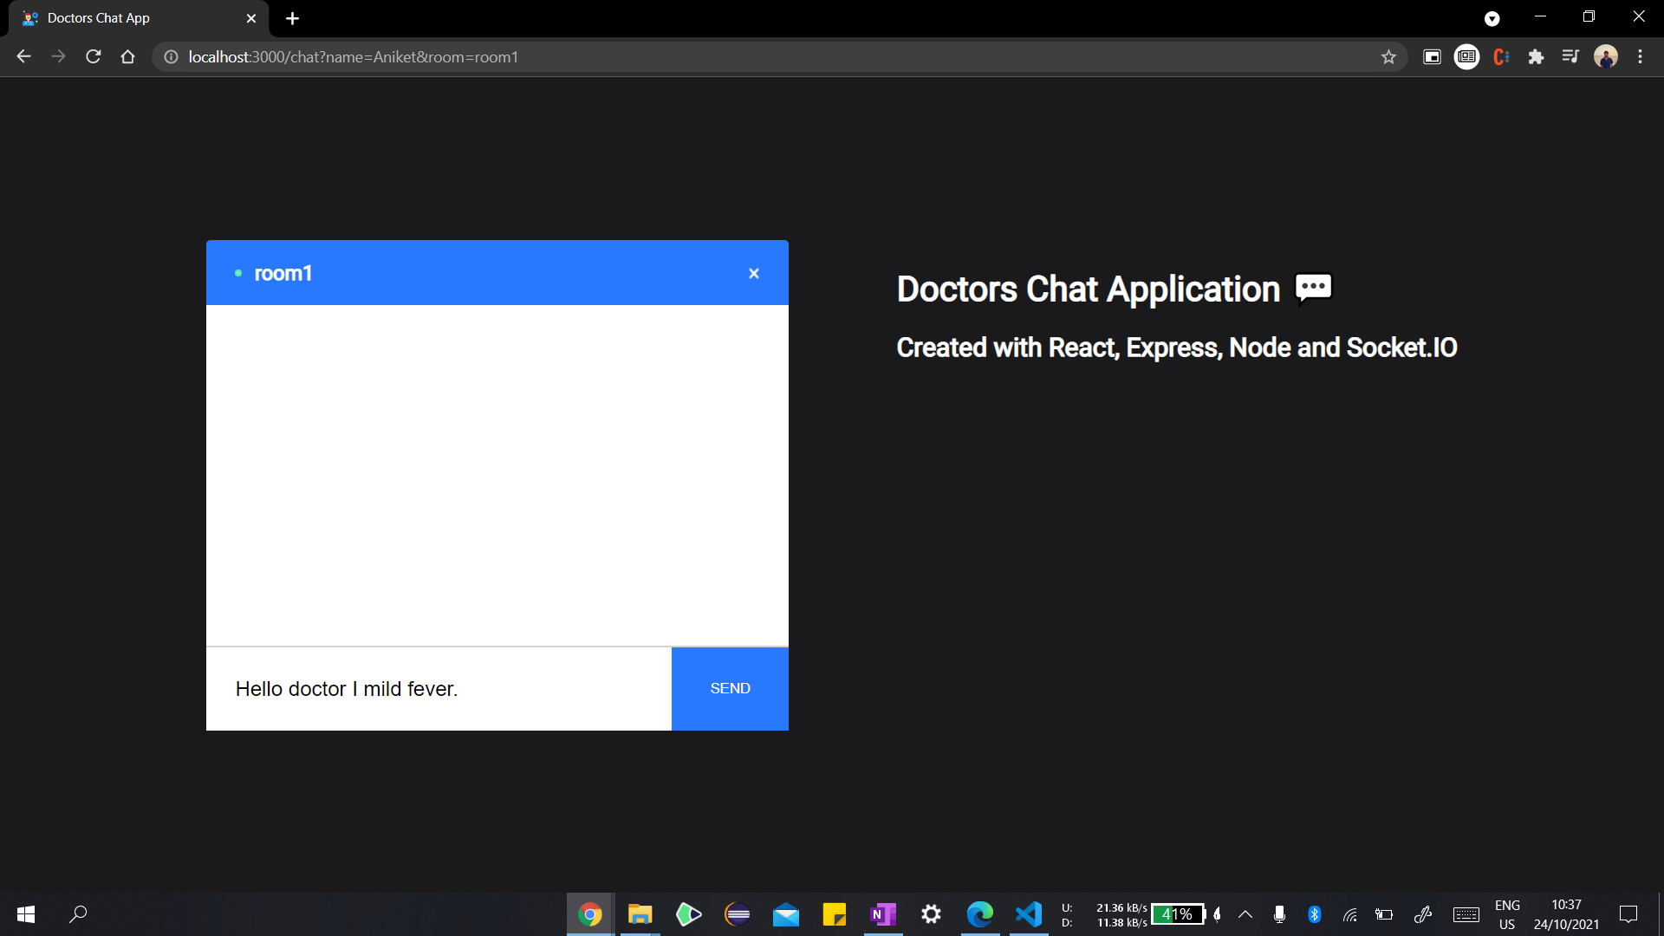Click the SEND button
The image size is (1664, 936).
click(x=730, y=688)
